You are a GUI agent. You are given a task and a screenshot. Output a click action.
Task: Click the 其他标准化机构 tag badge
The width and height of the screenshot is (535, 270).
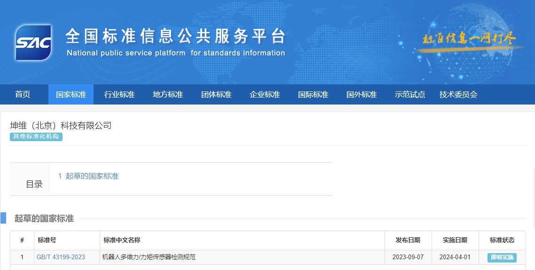36,136
